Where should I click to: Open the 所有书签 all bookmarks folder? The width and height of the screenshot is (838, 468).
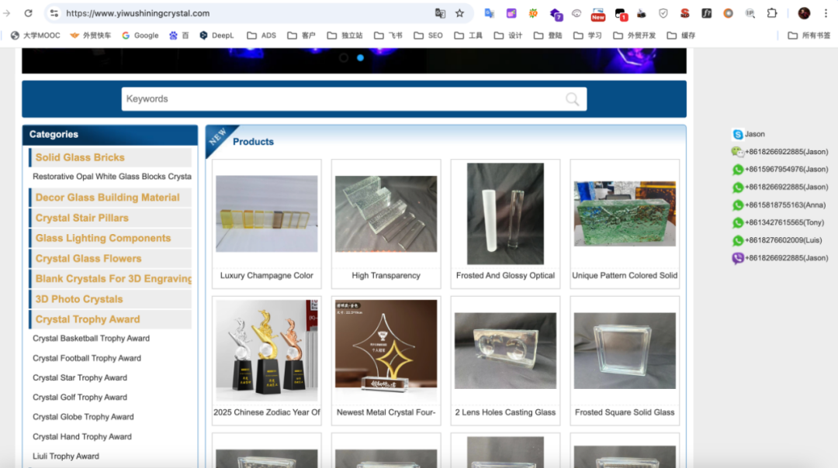click(809, 35)
